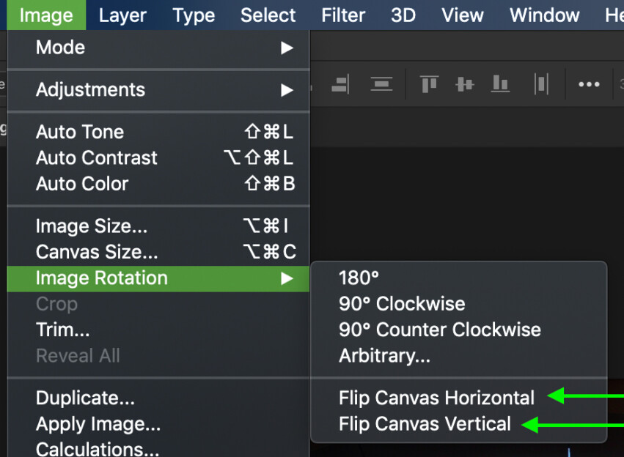The image size is (624, 457).
Task: Open the Filter menu
Action: click(343, 15)
